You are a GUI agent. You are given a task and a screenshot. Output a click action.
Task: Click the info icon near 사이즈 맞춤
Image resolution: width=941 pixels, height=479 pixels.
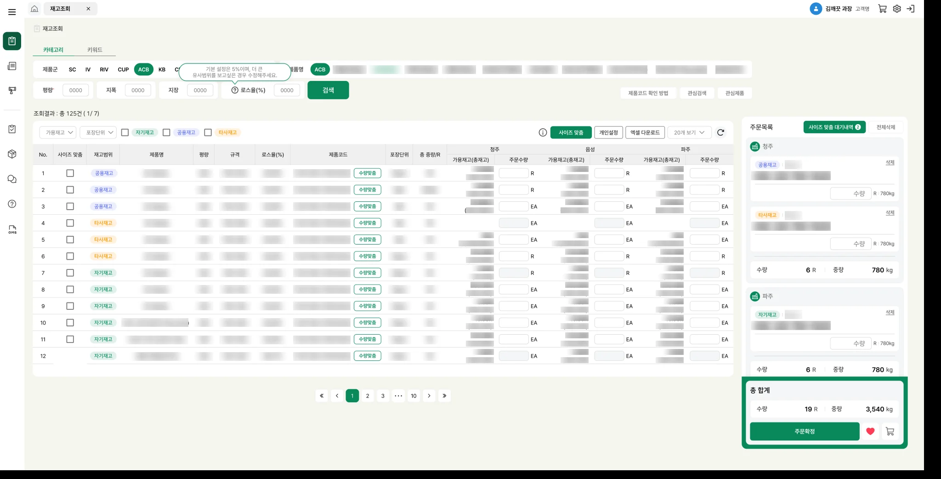click(543, 132)
